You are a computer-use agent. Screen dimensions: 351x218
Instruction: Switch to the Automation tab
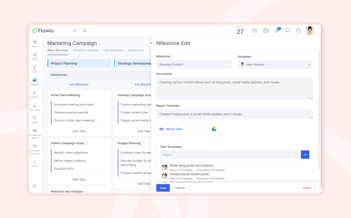[136, 50]
